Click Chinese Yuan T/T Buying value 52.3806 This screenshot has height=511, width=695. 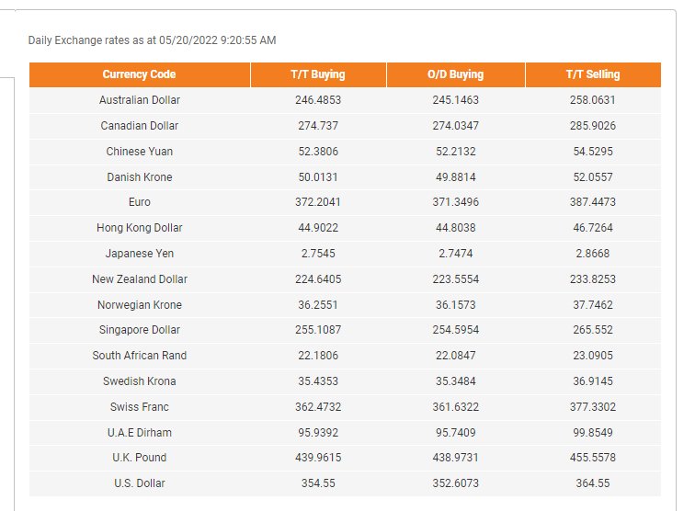(x=318, y=152)
